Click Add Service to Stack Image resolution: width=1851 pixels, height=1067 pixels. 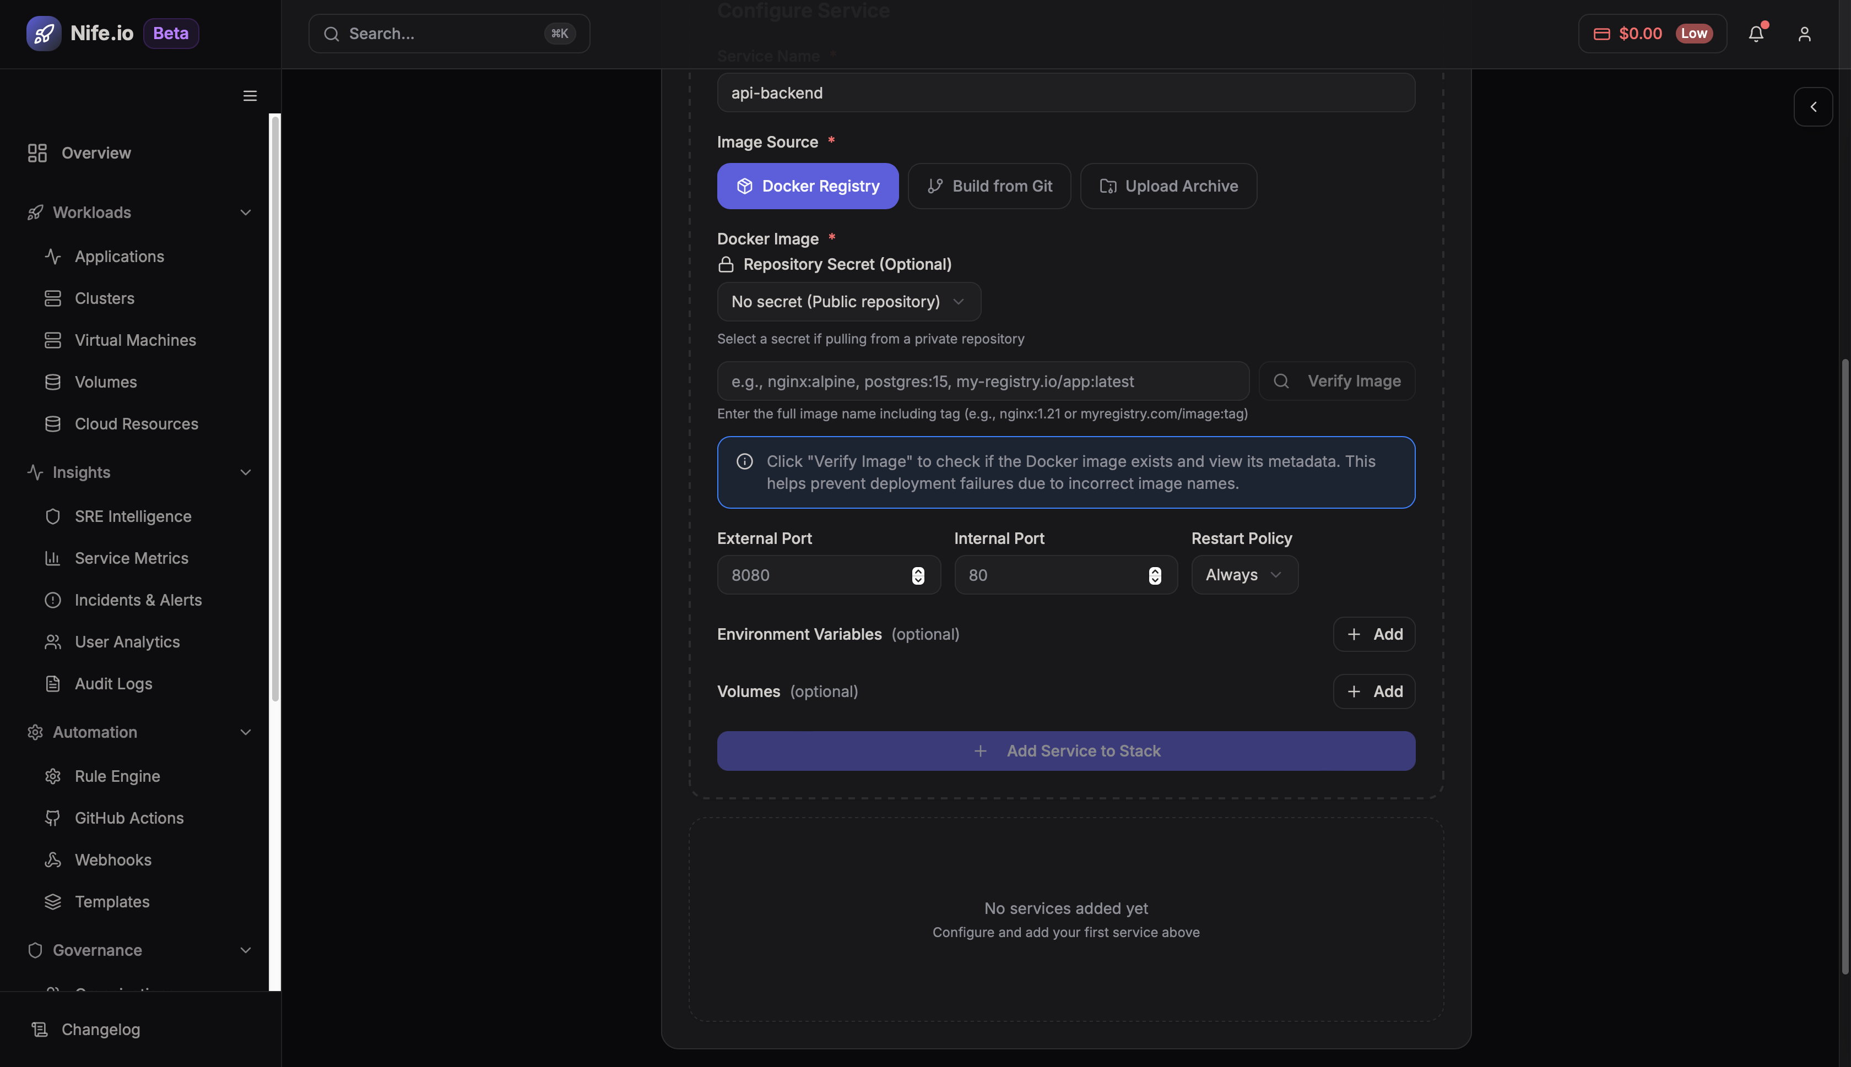pos(1065,750)
